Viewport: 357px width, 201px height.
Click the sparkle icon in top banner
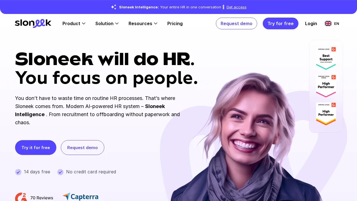pos(114,7)
